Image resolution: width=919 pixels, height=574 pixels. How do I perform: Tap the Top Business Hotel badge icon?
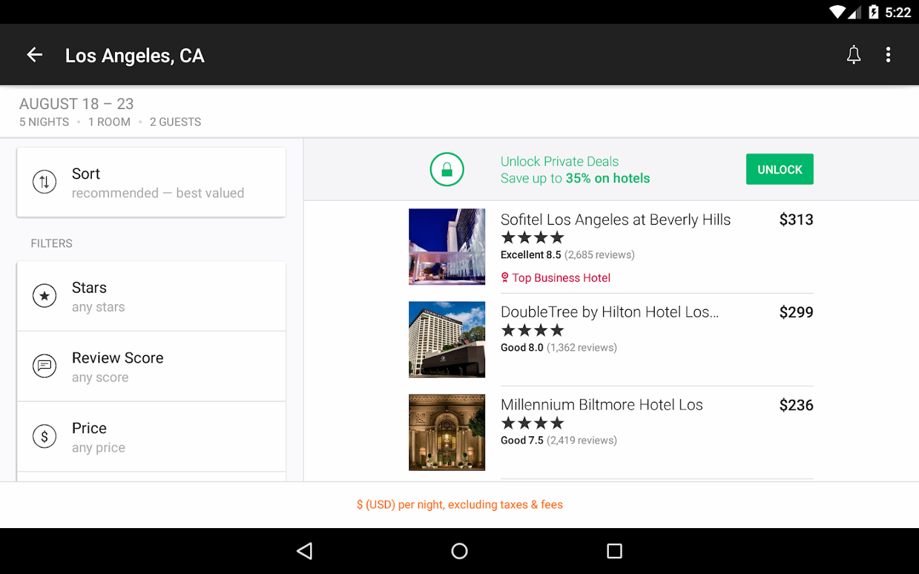coord(505,277)
